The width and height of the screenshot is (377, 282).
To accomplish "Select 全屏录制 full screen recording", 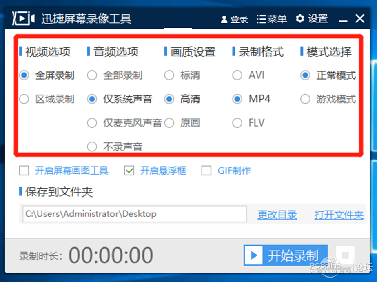I will pyautogui.click(x=47, y=75).
